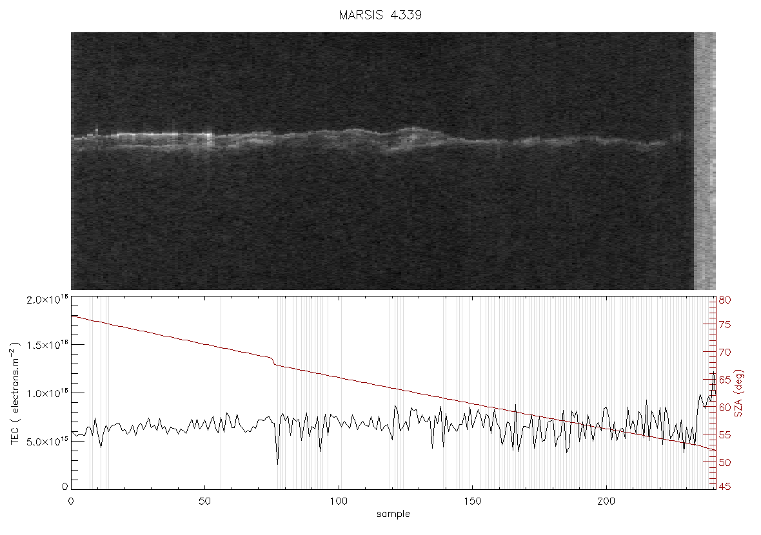The width and height of the screenshot is (761, 535).
Task: Click the SZA tick label 70
Action: click(x=725, y=352)
